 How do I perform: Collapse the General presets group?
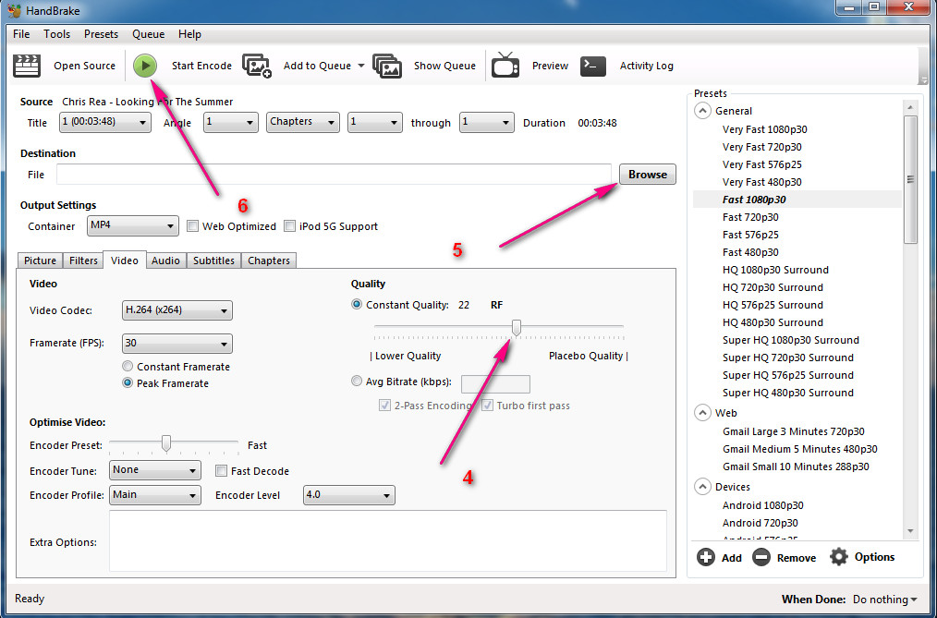coord(703,111)
